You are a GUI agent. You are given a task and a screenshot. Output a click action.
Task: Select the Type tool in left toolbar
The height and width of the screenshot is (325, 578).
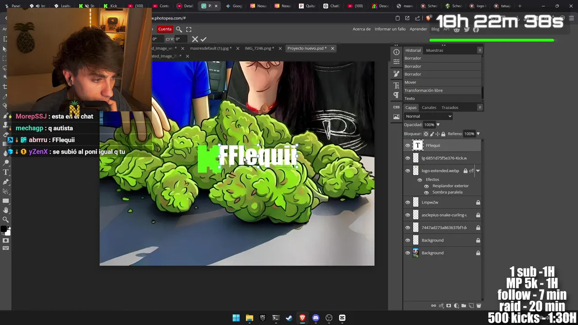6,172
